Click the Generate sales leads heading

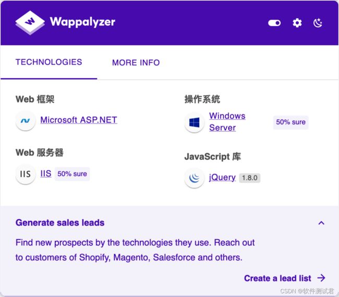point(60,222)
